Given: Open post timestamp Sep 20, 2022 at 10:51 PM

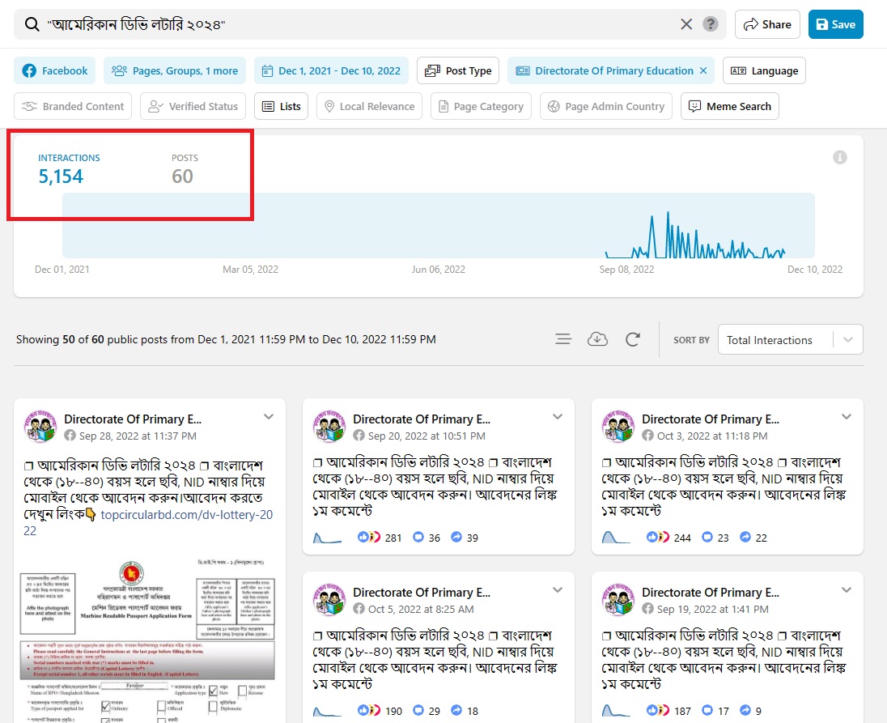Looking at the screenshot, I should click(427, 436).
